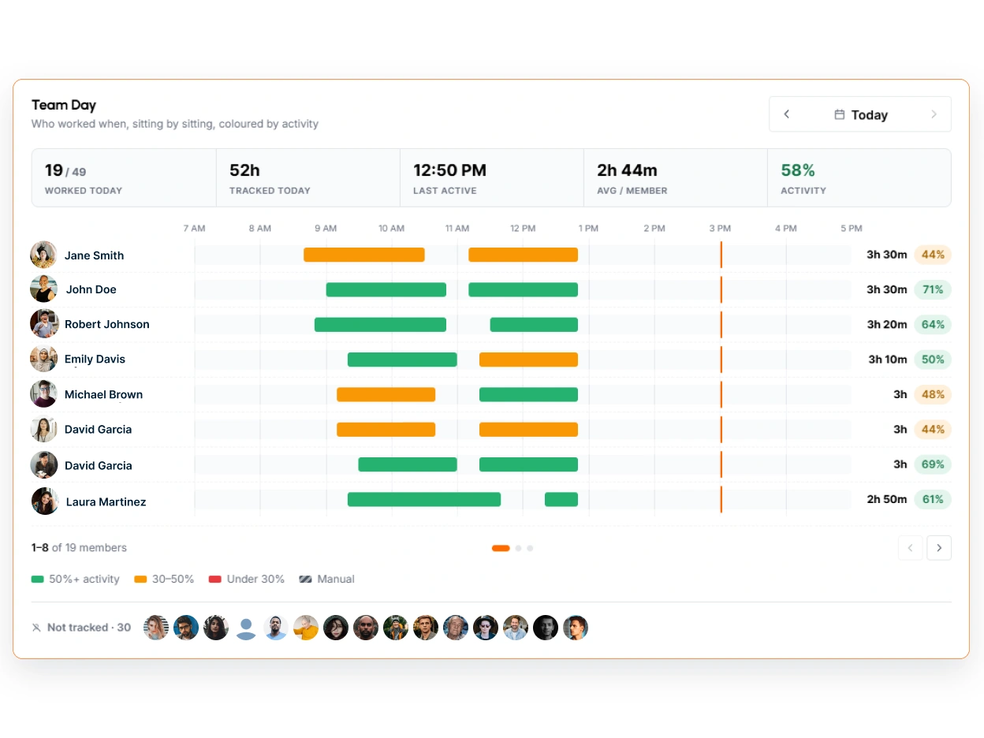Click Robert Johnson's midday green session bar
This screenshot has width=984, height=738.
coord(534,324)
